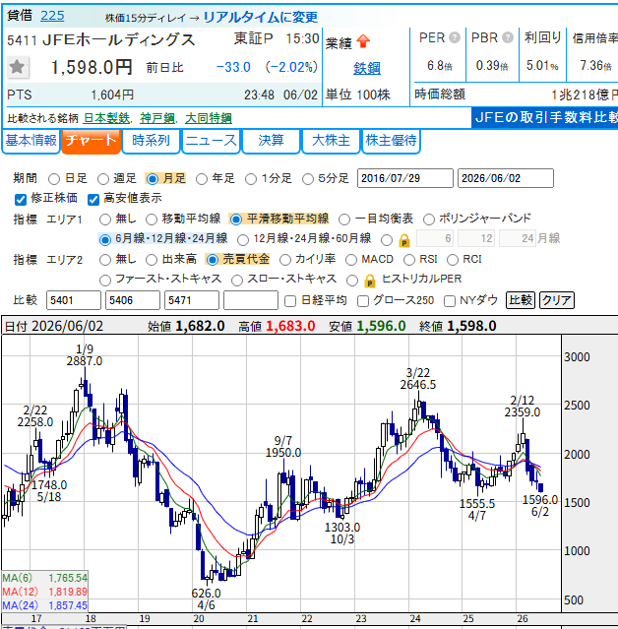Select スロー・ストキャス radio button
The image size is (618, 629).
click(x=237, y=281)
